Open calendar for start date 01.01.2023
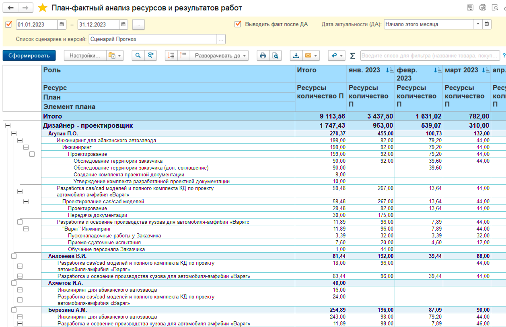Screen dimensions: 506x327 (x=62, y=25)
